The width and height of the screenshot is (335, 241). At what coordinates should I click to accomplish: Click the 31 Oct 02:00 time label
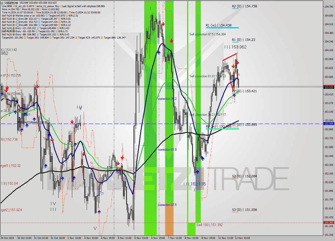(x=41, y=238)
